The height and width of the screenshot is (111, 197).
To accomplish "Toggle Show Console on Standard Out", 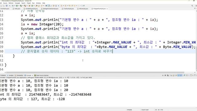I will (179, 75).
